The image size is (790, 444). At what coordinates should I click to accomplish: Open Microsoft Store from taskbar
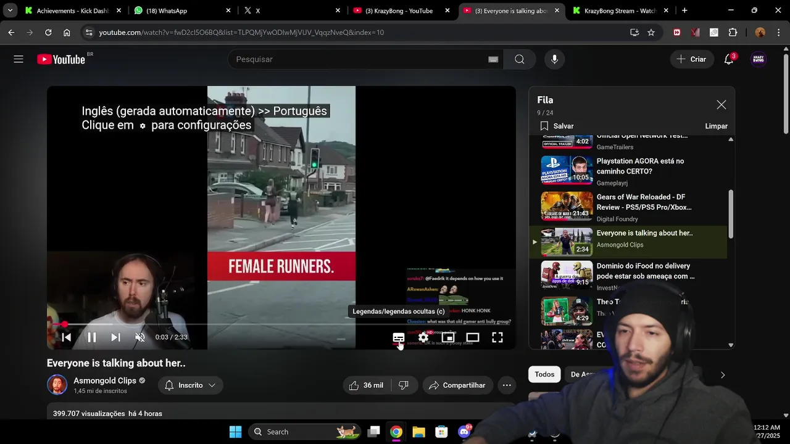coord(441,432)
